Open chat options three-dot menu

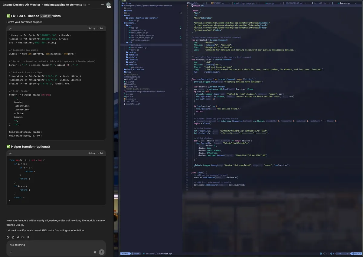coord(103,5)
